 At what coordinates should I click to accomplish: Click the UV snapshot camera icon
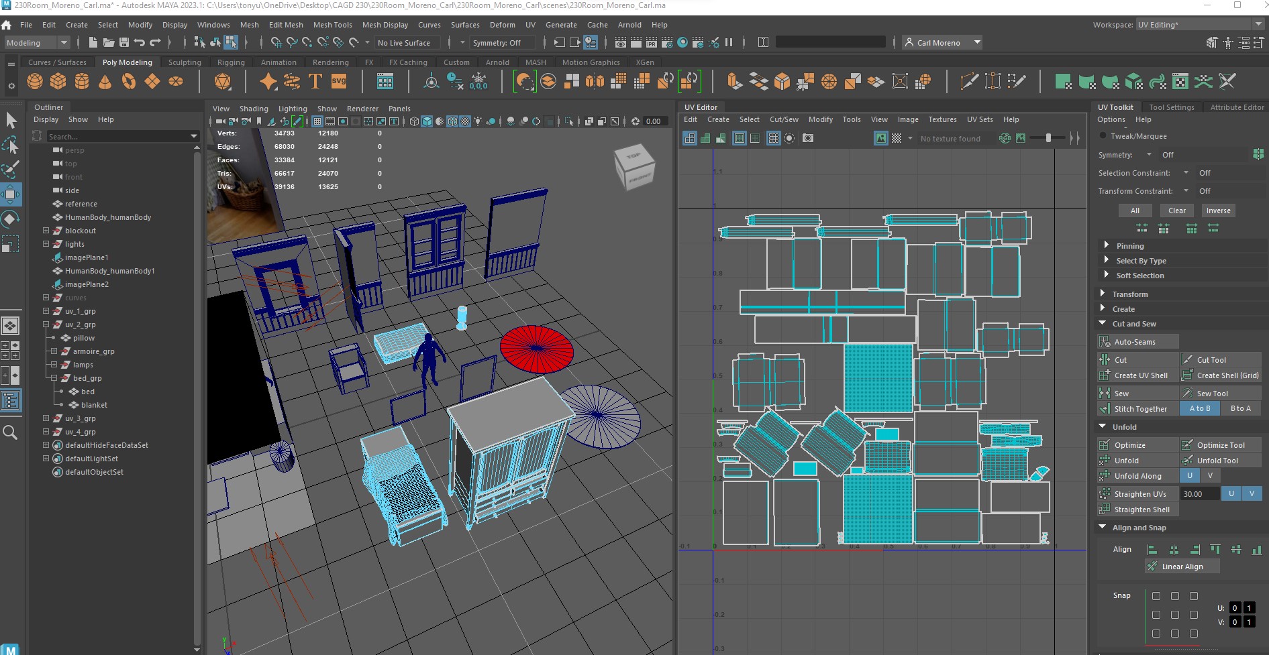808,138
